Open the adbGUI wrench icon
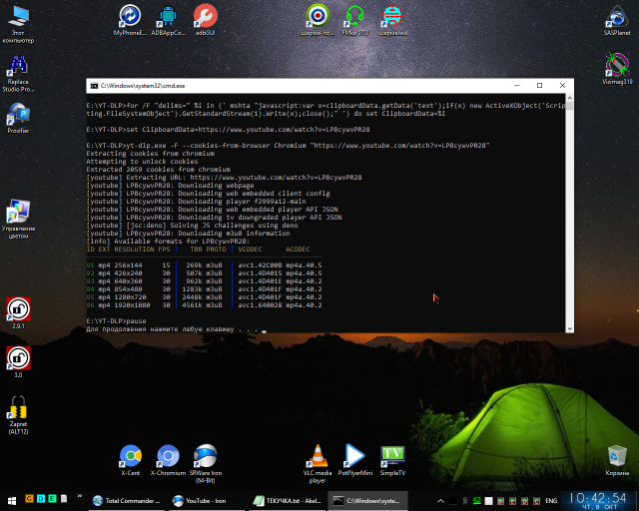639x511 pixels. 206,20
